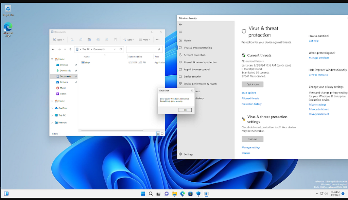Open the Sort dropdown in Explorer
Viewport: 348px width, 200px height.
click(129, 40)
